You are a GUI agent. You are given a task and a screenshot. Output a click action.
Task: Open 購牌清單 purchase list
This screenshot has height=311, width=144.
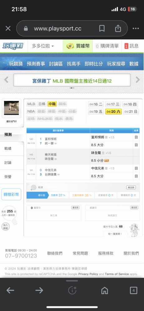pyautogui.click(x=107, y=46)
